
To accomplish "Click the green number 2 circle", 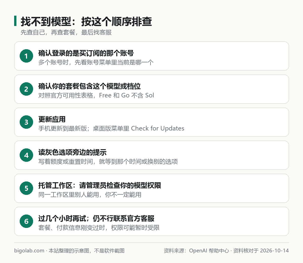I will [26, 89].
